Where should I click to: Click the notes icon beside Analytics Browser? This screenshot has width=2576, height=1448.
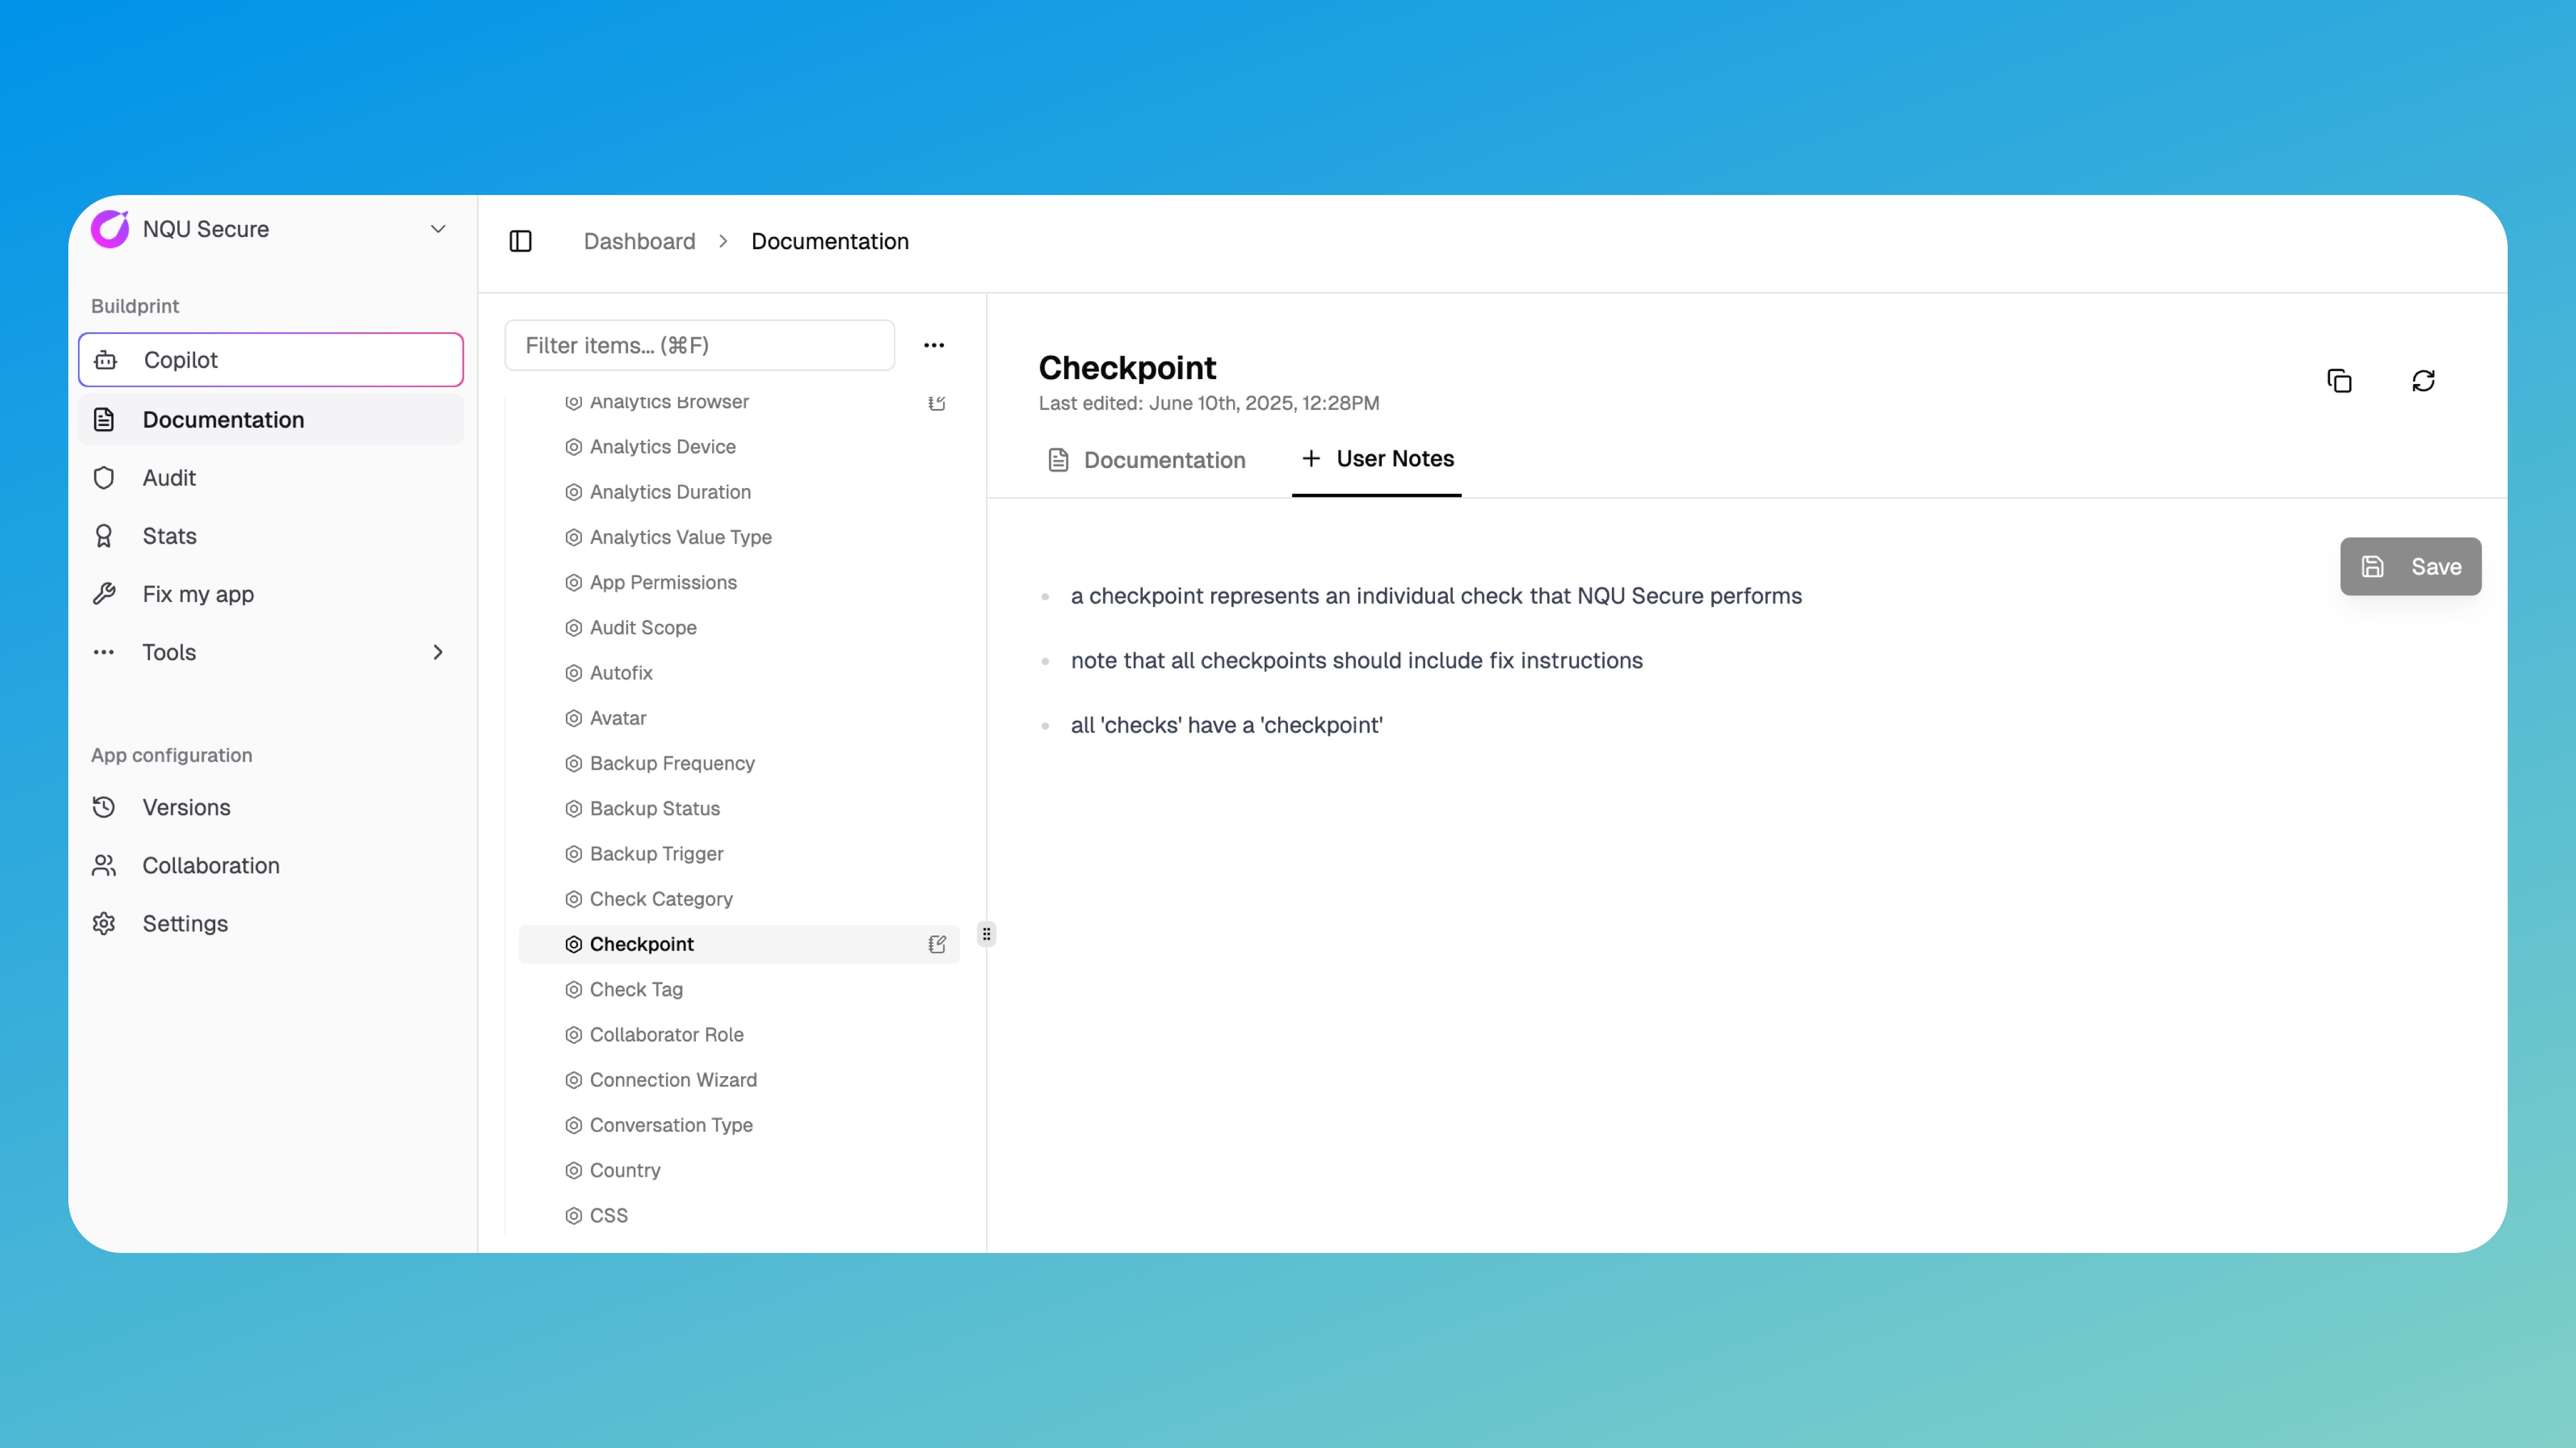937,403
